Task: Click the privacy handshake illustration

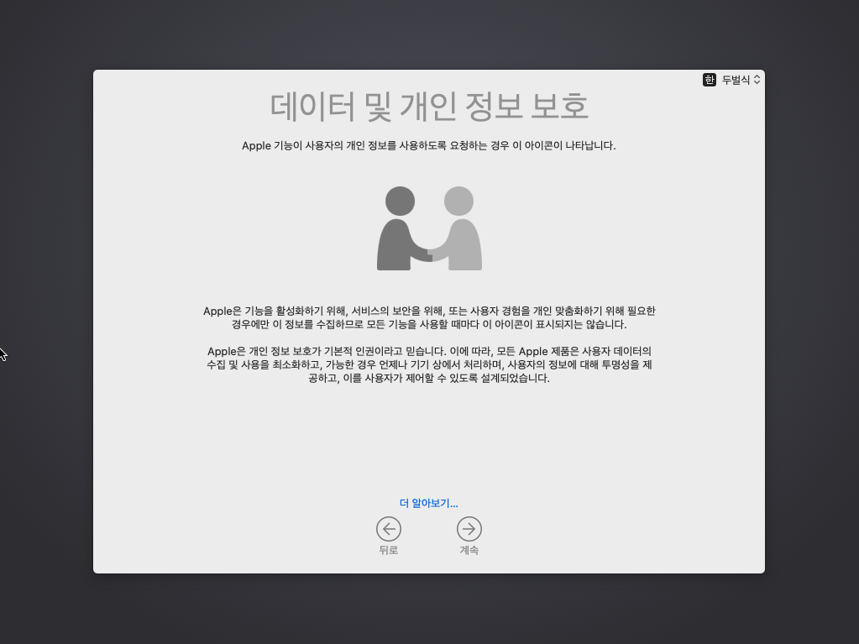Action: point(429,228)
